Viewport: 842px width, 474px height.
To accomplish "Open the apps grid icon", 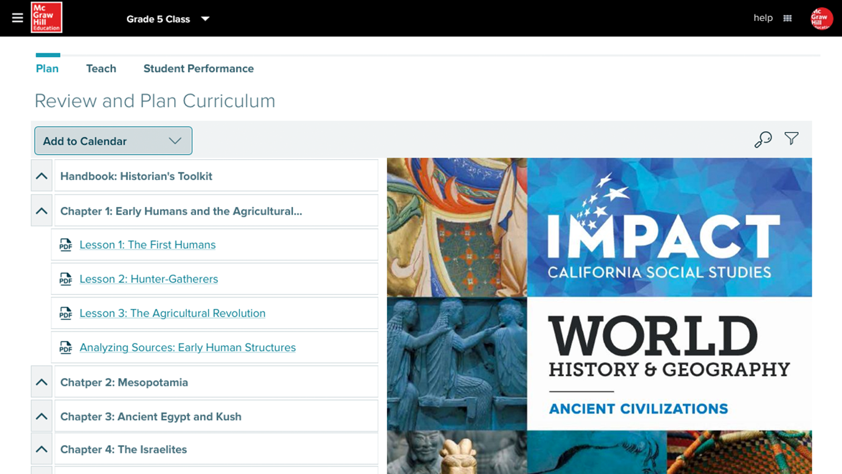I will click(x=787, y=18).
